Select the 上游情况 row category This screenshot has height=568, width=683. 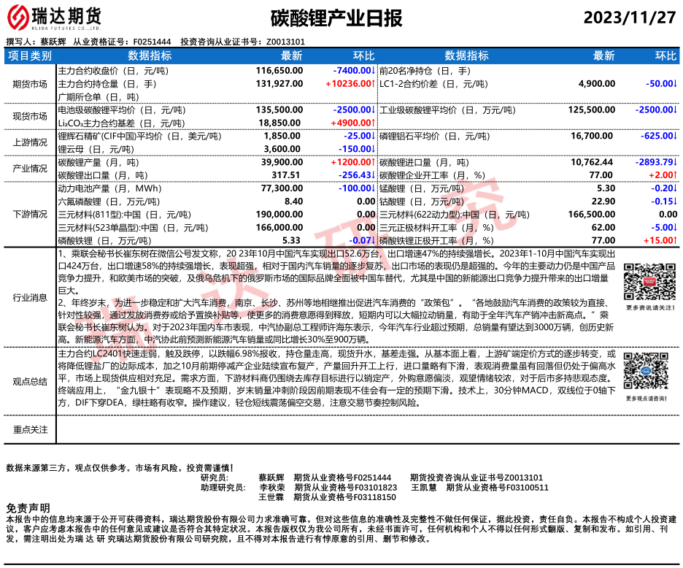(30, 142)
